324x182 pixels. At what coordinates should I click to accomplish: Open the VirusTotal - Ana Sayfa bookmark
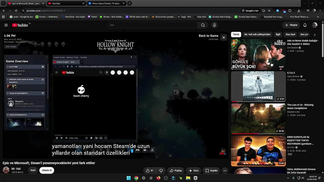click(x=73, y=17)
